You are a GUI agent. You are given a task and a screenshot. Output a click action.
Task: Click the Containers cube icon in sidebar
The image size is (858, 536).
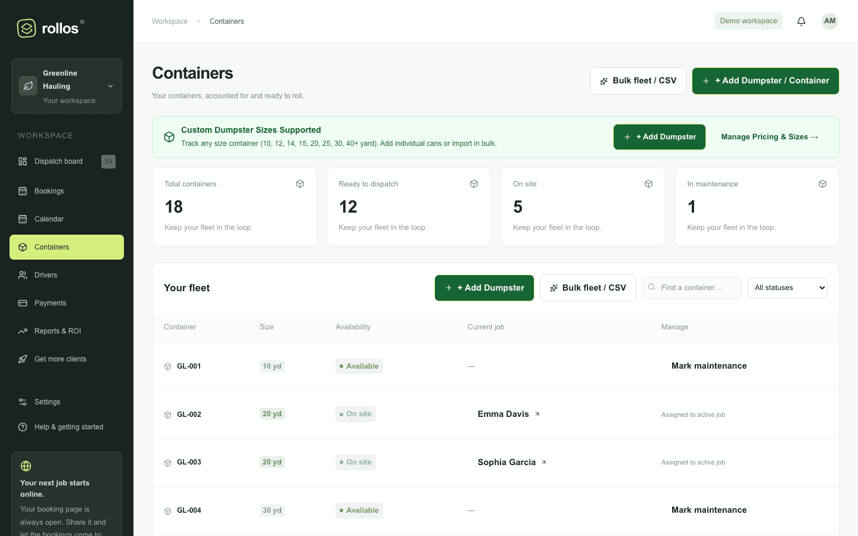pyautogui.click(x=23, y=247)
